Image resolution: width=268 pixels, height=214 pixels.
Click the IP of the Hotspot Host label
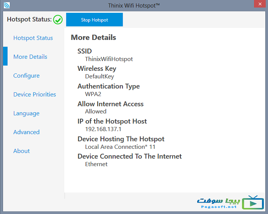(x=112, y=121)
